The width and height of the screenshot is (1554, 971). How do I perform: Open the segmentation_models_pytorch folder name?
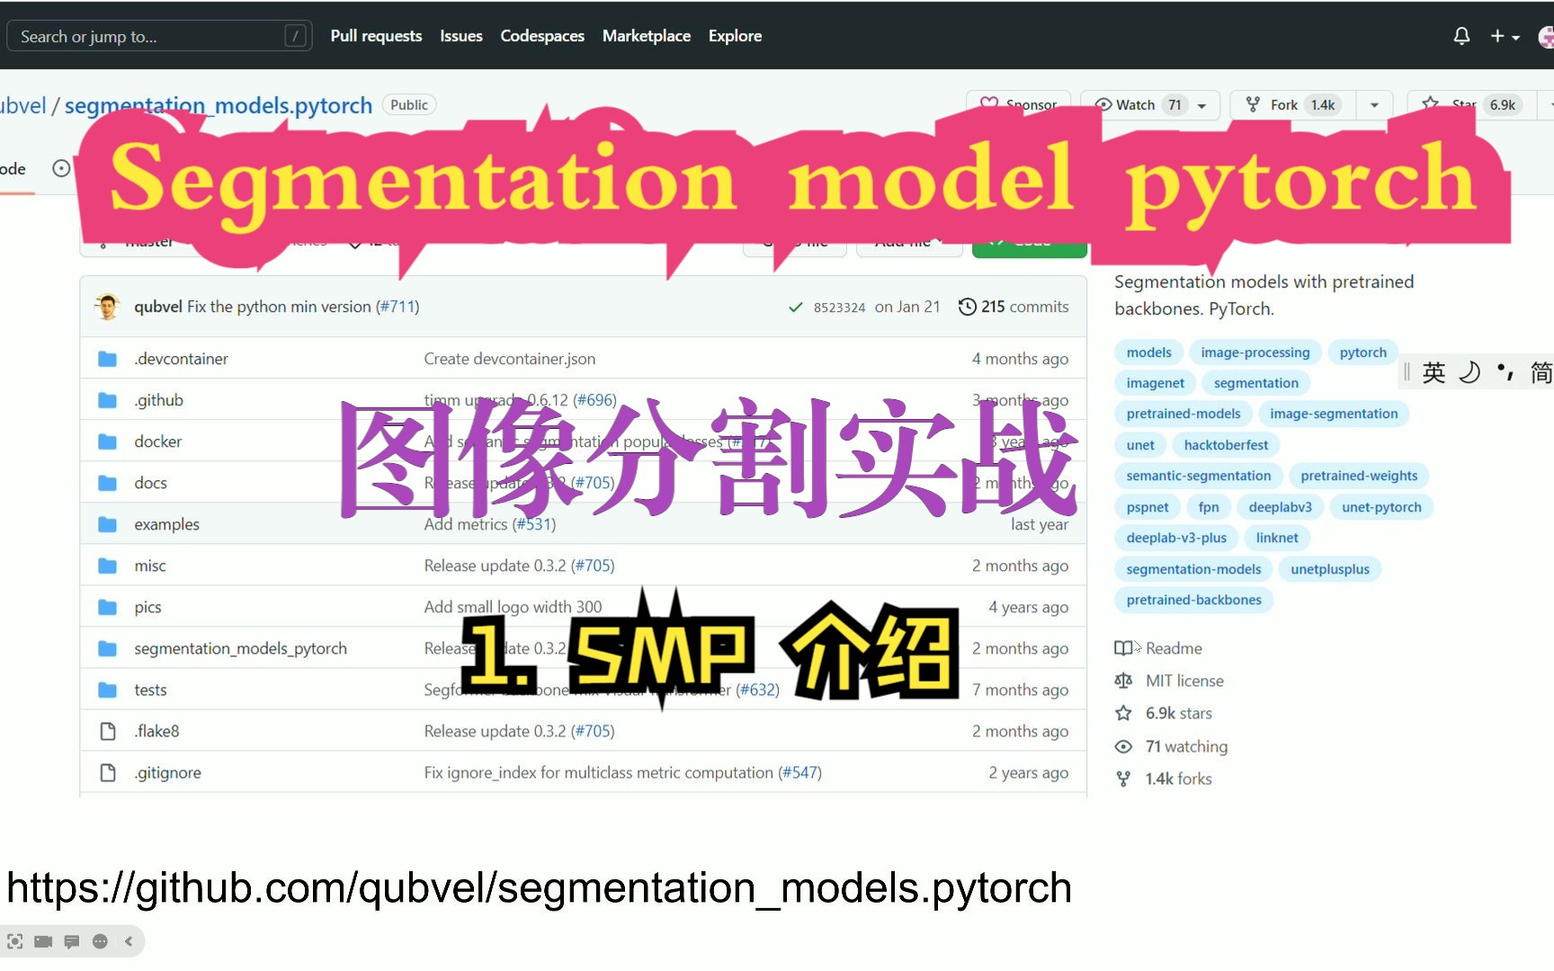coord(241,648)
